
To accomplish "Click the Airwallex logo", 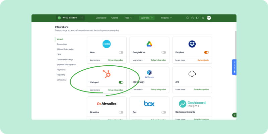I will click(107, 104).
